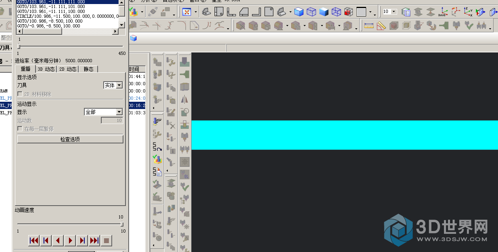Viewport: 498px width, 252px height.
Task: Switch to the 重播 tab
Action: pyautogui.click(x=26, y=69)
